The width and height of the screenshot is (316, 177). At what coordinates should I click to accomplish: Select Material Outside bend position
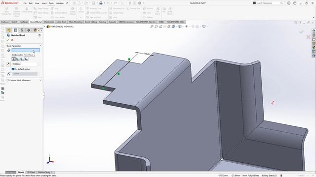coord(22,59)
